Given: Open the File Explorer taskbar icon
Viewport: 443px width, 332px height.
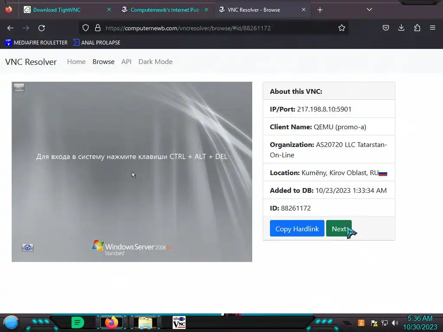Looking at the screenshot, I should coord(145,323).
